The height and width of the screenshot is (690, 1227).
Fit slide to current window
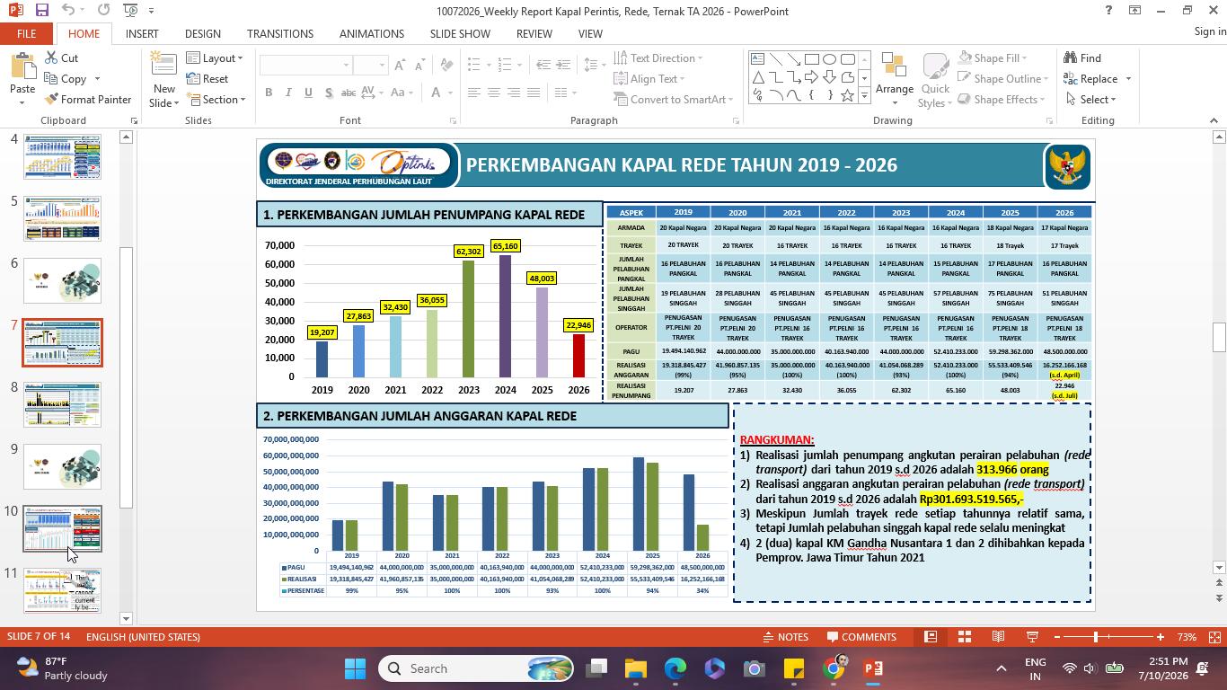click(1214, 637)
